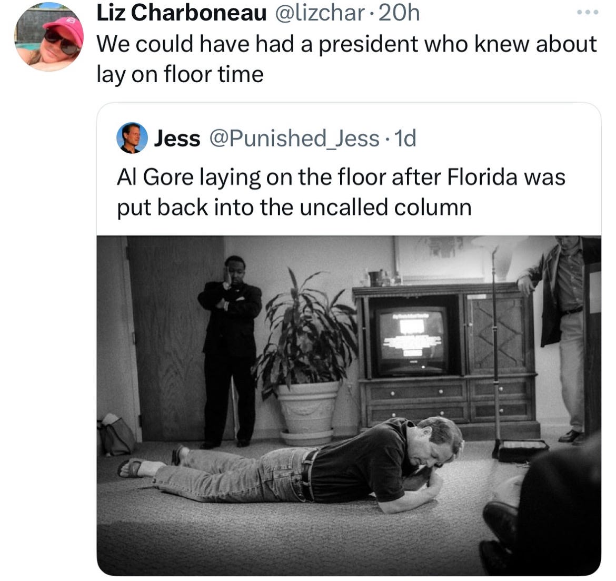Open the @lizchar handle link
This screenshot has width=616, height=581.
pos(319,13)
